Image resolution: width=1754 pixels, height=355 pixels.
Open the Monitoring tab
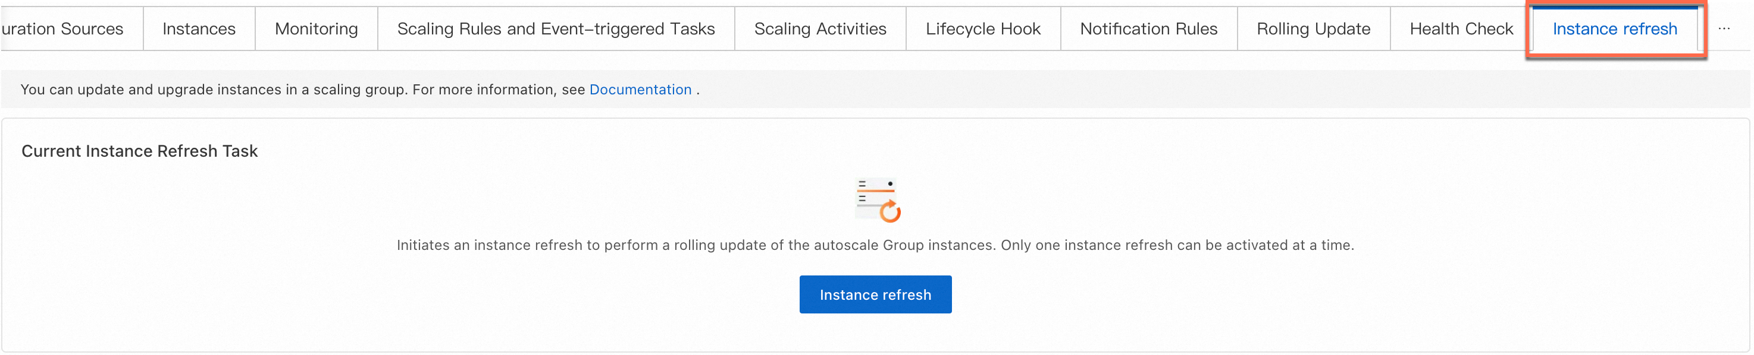pos(316,28)
